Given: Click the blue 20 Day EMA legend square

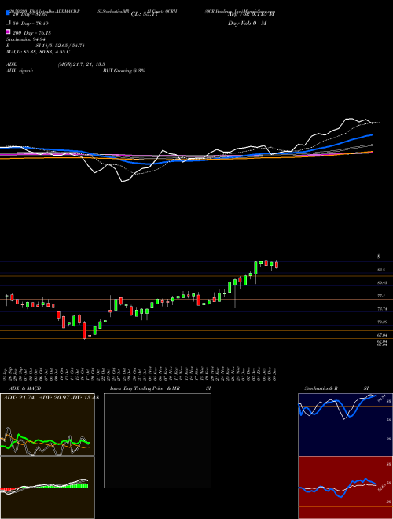Looking at the screenshot, I should coord(8,13).
